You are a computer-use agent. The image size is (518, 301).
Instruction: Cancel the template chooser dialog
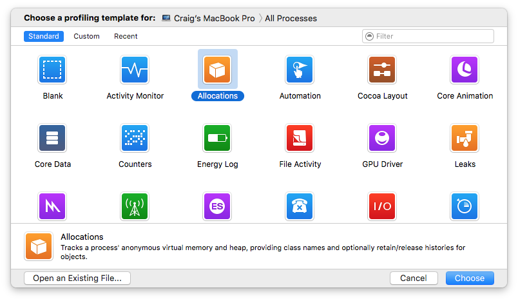pyautogui.click(x=414, y=278)
